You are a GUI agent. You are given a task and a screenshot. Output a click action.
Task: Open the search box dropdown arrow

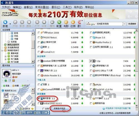pos(125,24)
